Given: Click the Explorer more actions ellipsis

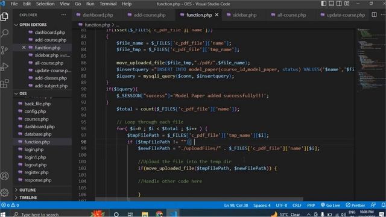Looking at the screenshot, I should click(x=63, y=15).
